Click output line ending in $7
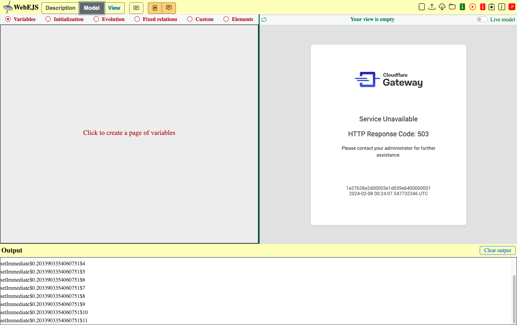This screenshot has width=517, height=325. point(43,288)
